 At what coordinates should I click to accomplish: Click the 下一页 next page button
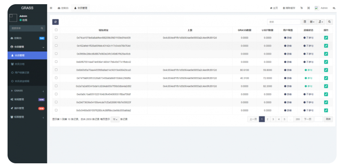[308, 119]
